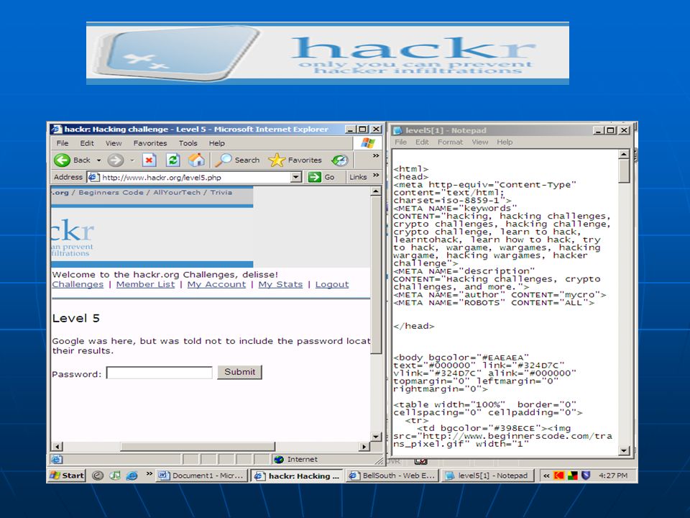Image resolution: width=690 pixels, height=518 pixels.
Task: Launch the first quick launch icon beside Start
Action: (x=98, y=476)
